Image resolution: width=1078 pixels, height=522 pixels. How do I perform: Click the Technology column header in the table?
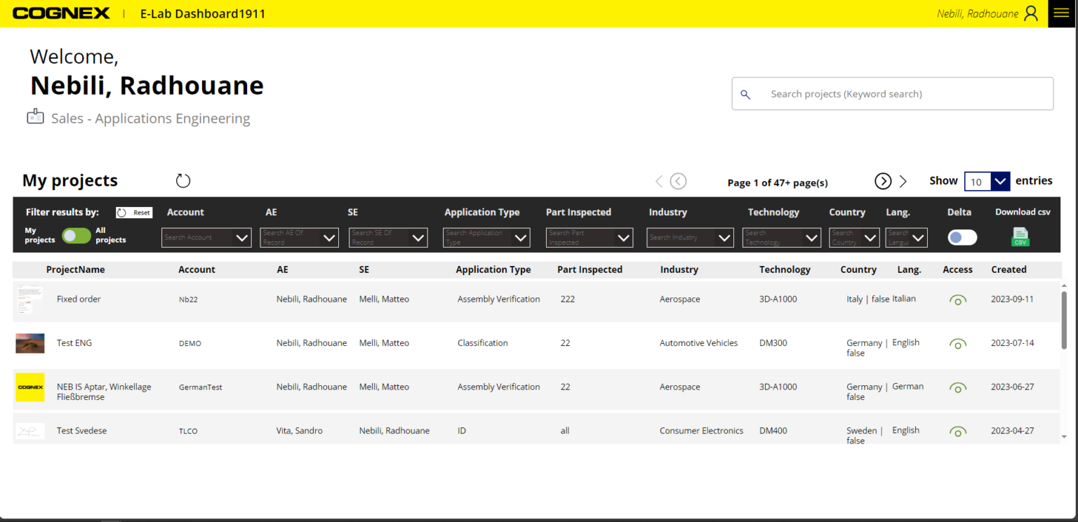click(785, 269)
